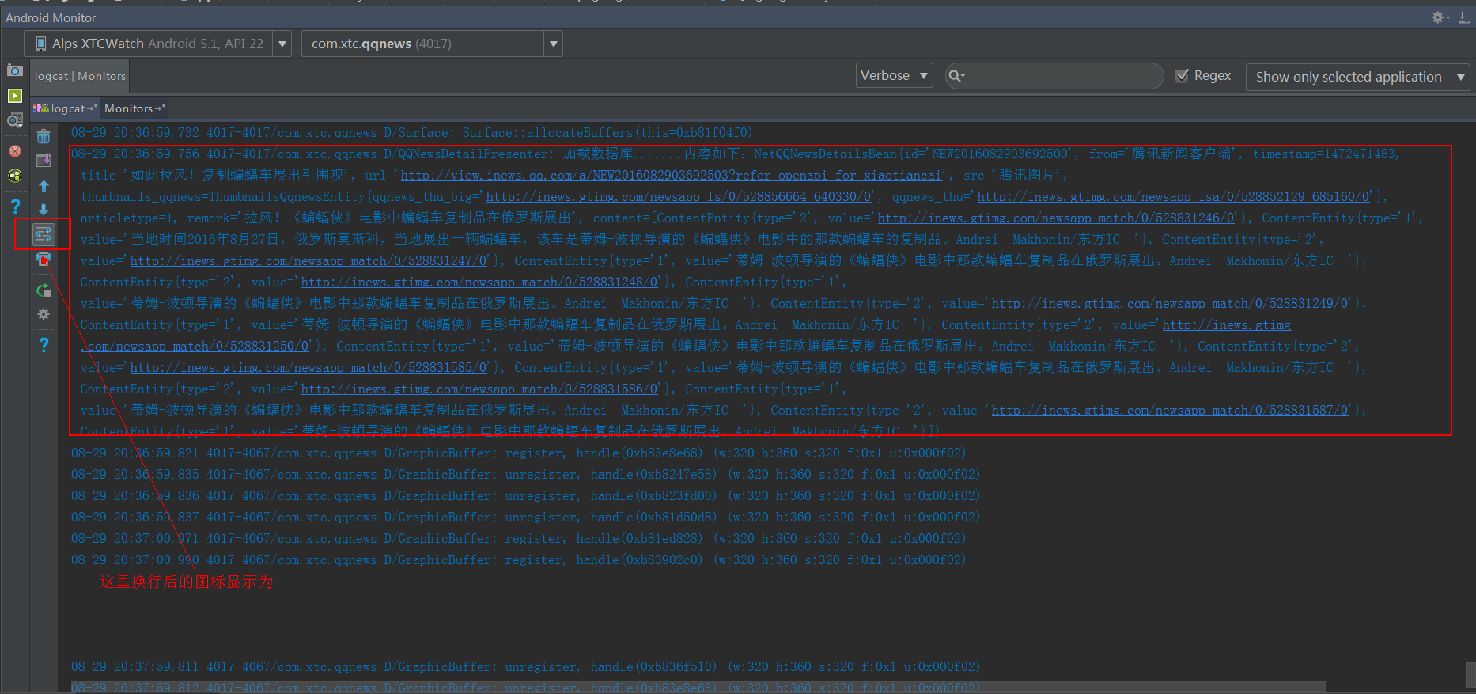Open logcat settings gear in the logcat toolbar
Image resolution: width=1476 pixels, height=694 pixels.
tap(44, 314)
